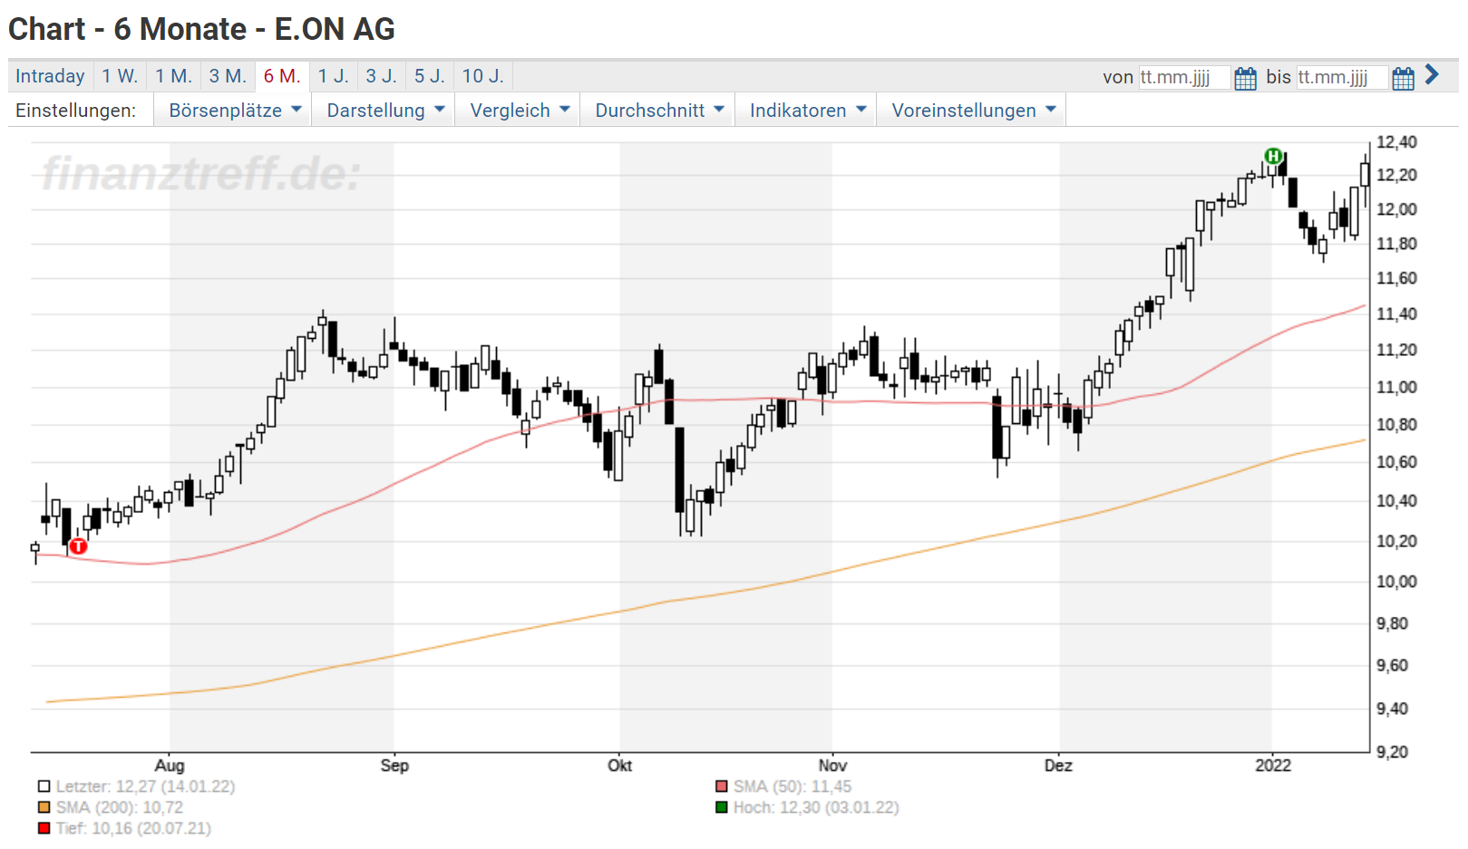Click the 'Aug' x-axis month label
This screenshot has height=849, width=1468.
[170, 766]
